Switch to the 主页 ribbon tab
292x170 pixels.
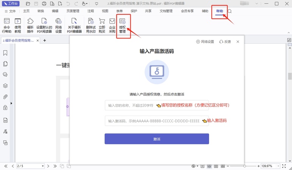click(26, 11)
